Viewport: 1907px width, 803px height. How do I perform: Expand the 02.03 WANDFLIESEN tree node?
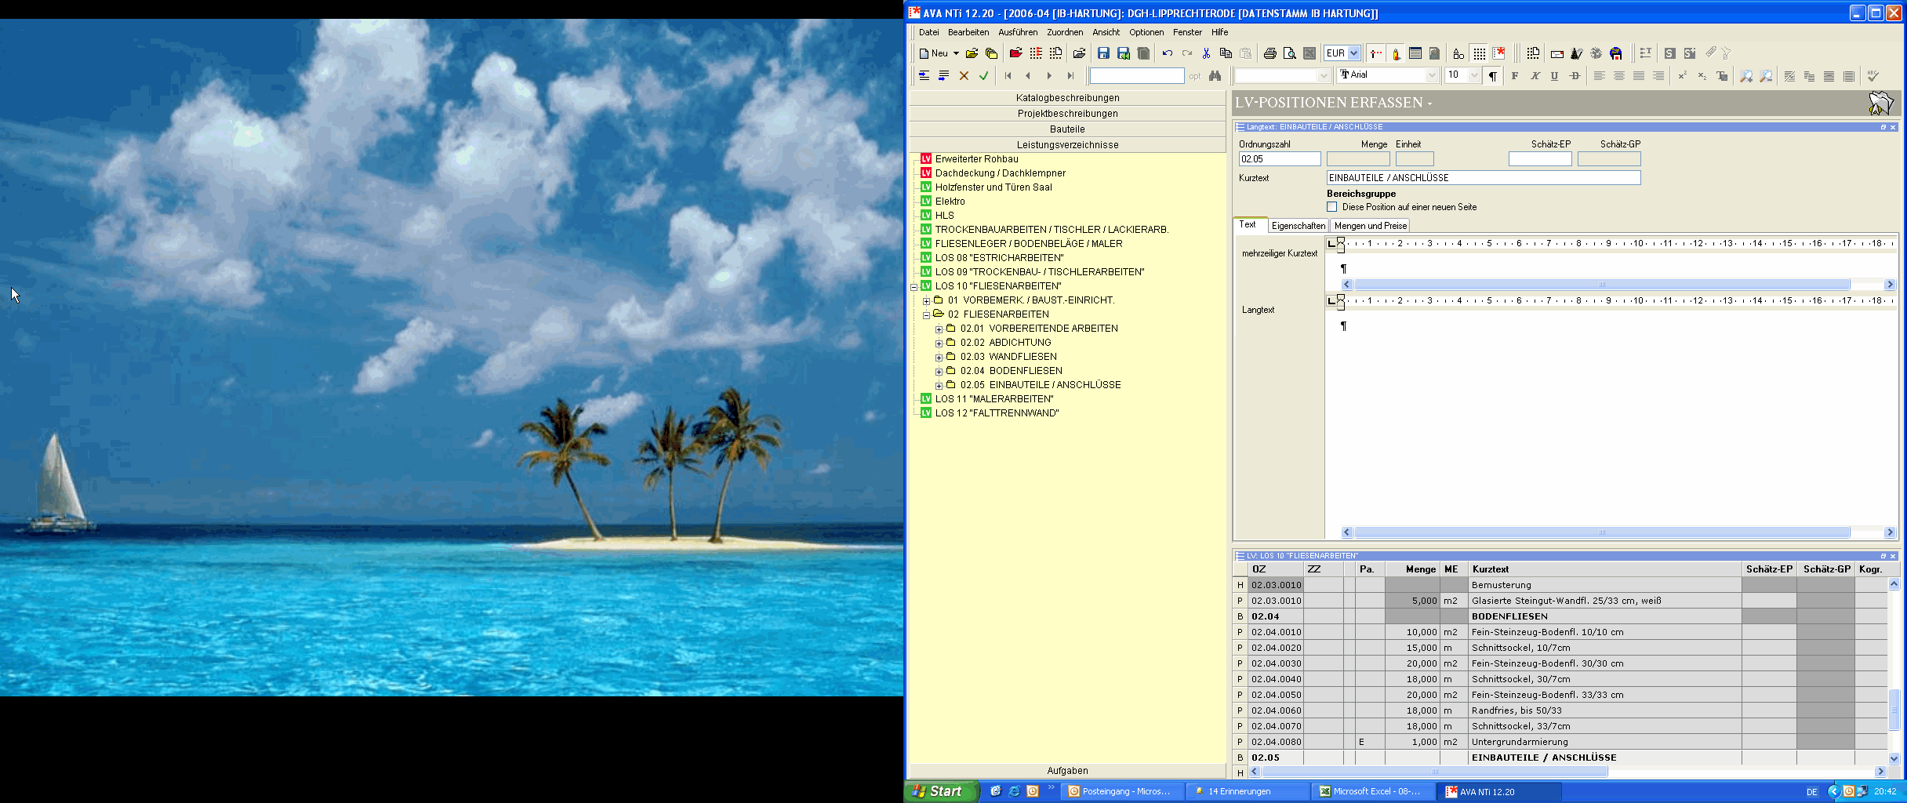point(939,358)
